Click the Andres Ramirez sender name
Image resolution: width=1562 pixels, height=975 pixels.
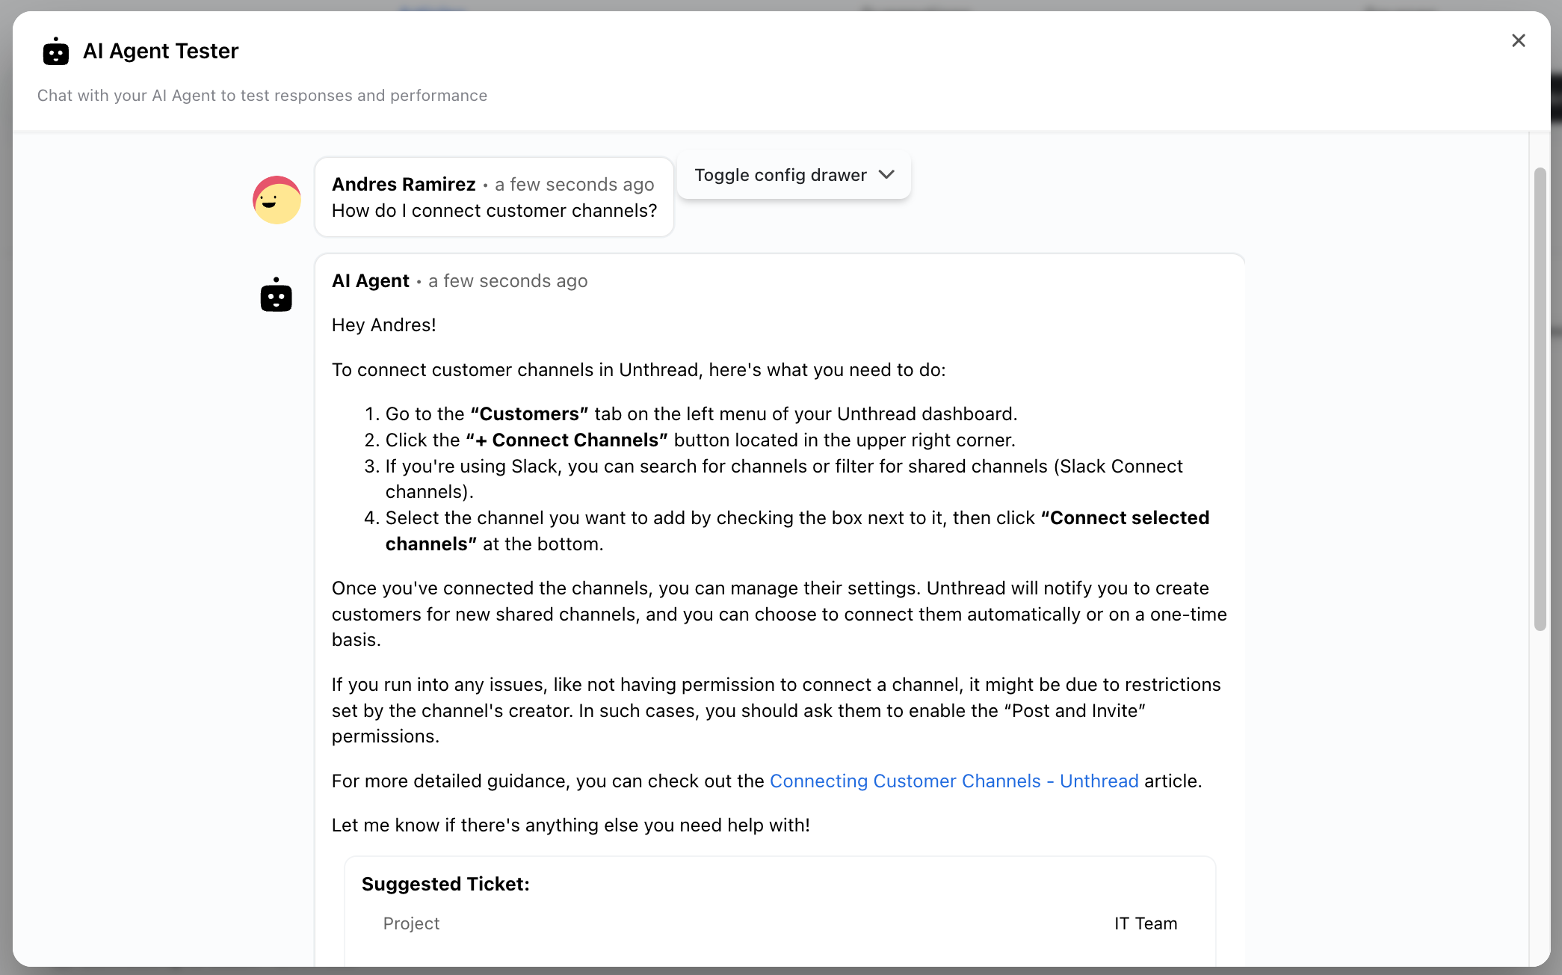click(404, 184)
